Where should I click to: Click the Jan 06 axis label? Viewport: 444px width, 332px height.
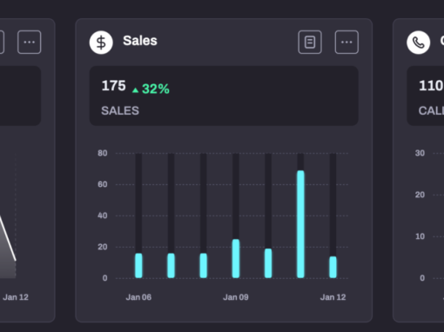[138, 297]
